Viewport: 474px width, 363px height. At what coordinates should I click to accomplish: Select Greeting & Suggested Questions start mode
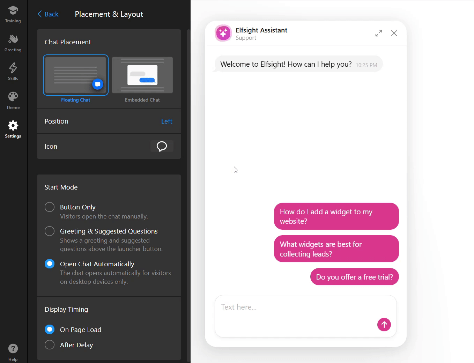tap(50, 231)
